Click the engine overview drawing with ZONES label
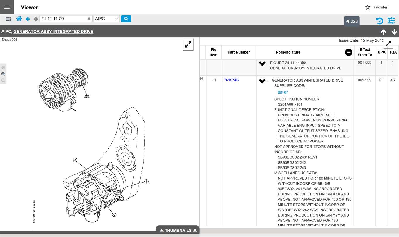 pos(64,90)
